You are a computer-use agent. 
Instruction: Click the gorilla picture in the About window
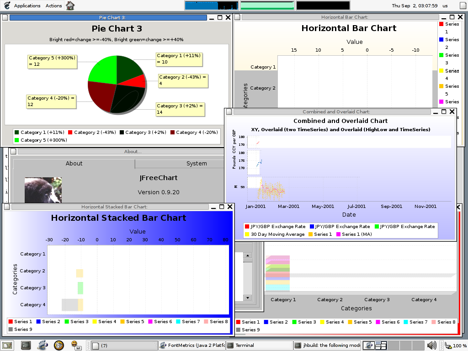(x=43, y=190)
